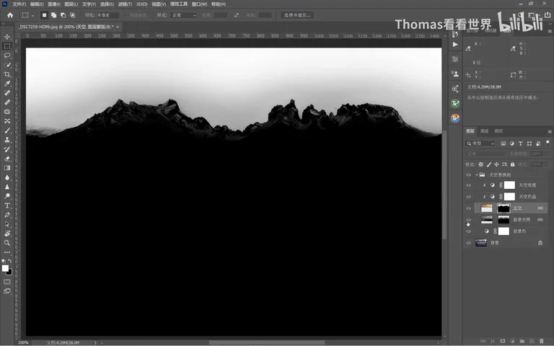Open the 滤镜(T) menu
Screen dimensions: 554x346
(125, 4)
